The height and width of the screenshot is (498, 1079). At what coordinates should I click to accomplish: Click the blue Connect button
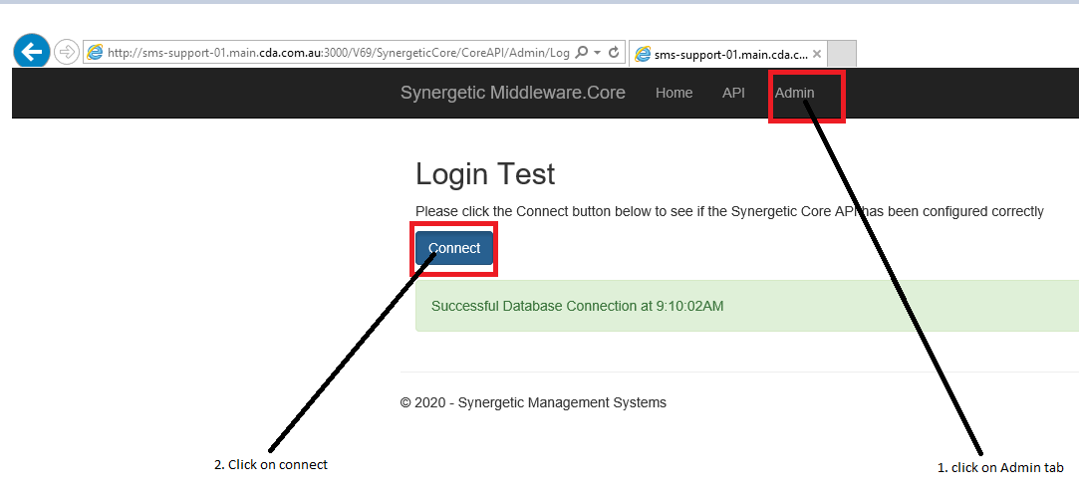[454, 248]
